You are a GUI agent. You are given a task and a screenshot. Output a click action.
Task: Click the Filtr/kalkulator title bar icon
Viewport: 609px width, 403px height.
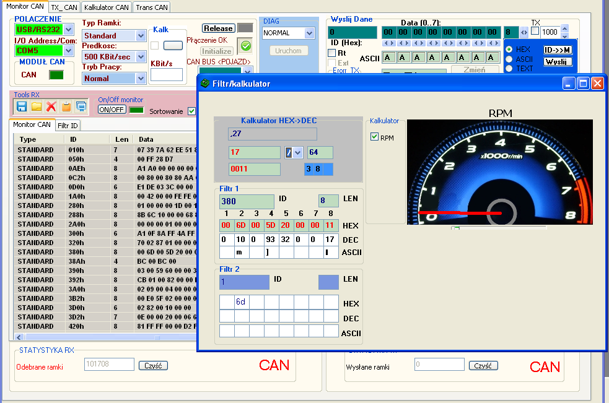[204, 84]
